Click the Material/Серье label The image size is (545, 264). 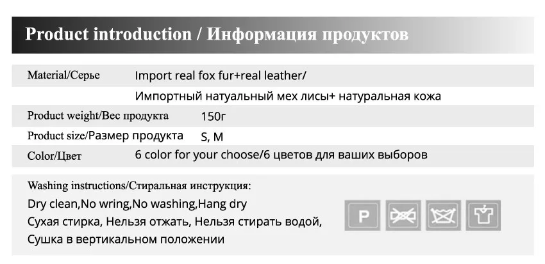(63, 75)
